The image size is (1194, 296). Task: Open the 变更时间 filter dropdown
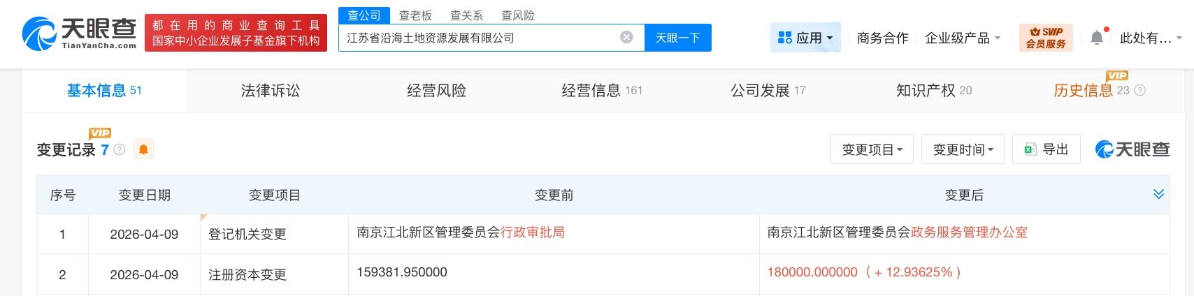click(x=963, y=149)
